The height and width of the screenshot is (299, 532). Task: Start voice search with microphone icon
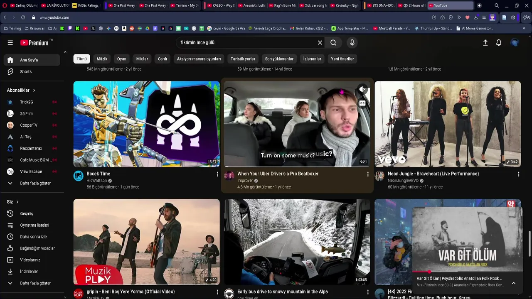[352, 42]
